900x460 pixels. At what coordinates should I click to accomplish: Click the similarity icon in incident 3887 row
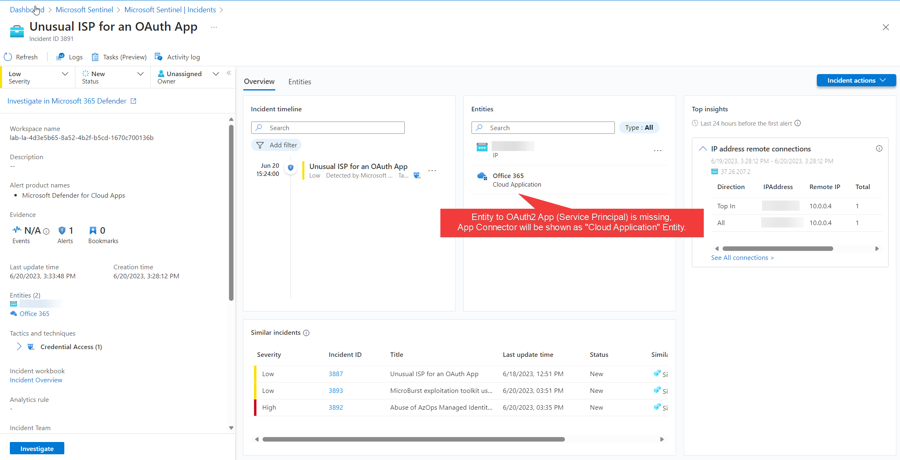coord(657,373)
